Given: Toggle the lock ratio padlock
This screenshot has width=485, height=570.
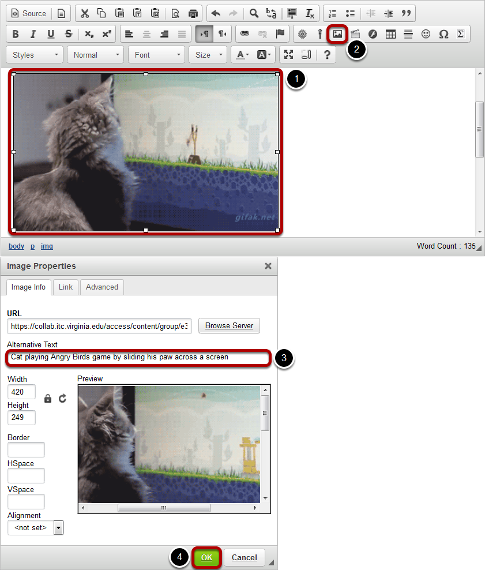Looking at the screenshot, I should coord(48,399).
